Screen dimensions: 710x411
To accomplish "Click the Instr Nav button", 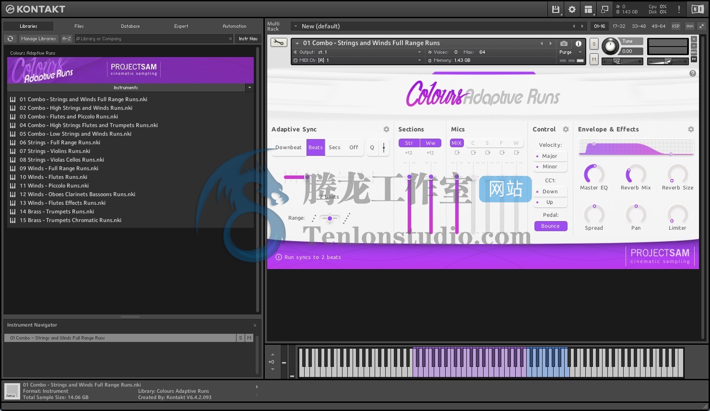I will (x=248, y=39).
